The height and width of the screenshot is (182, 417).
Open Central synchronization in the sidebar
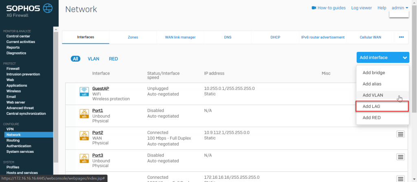tap(26, 113)
